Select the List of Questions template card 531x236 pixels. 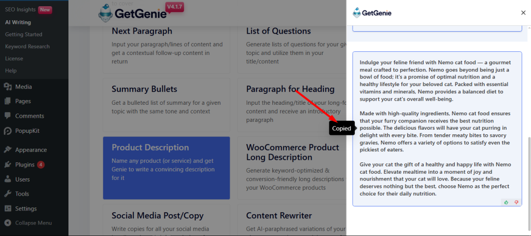291,49
